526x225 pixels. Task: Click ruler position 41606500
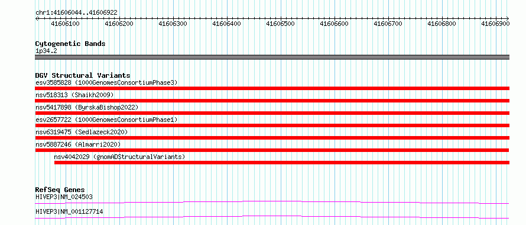pyautogui.click(x=280, y=24)
